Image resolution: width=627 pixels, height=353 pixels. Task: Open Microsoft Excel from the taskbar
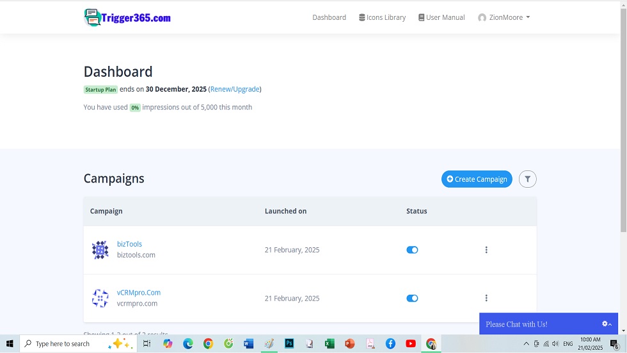(x=329, y=344)
